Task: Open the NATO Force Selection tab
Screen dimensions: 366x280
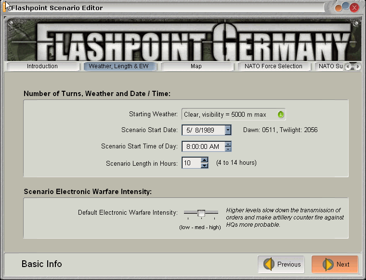Action: click(x=274, y=66)
